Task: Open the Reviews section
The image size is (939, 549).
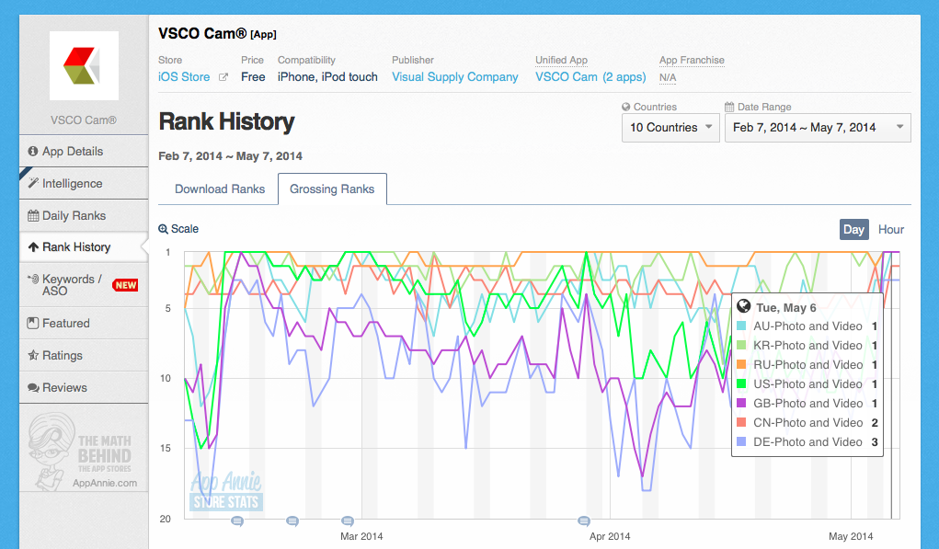Action: [84, 387]
